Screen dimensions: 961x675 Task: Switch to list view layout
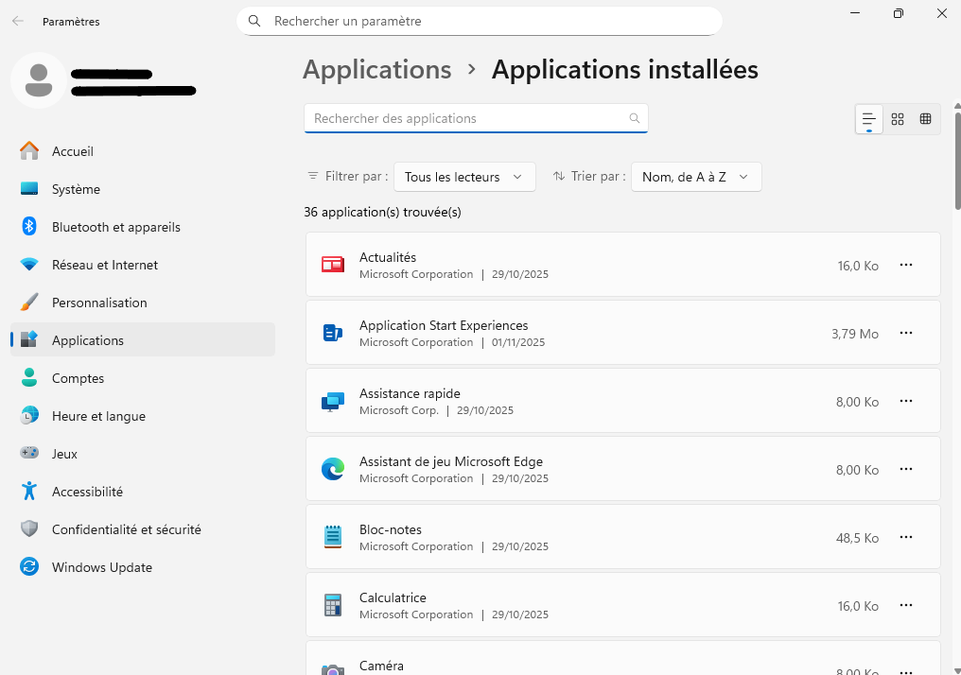868,119
